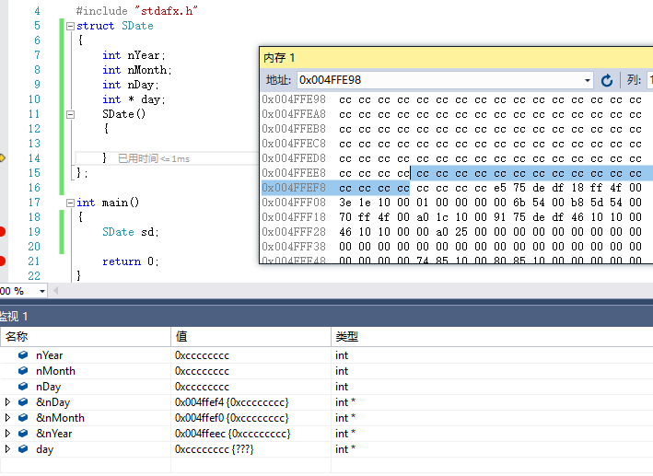653x476 pixels.
Task: Click the empty new watch row name cell
Action: click(86, 465)
